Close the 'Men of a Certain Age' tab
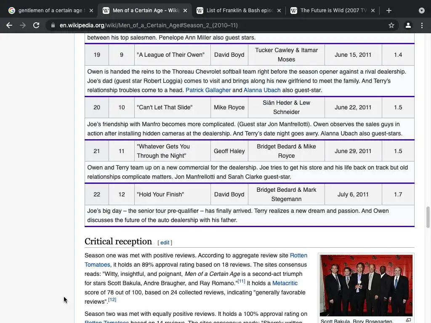 click(185, 11)
